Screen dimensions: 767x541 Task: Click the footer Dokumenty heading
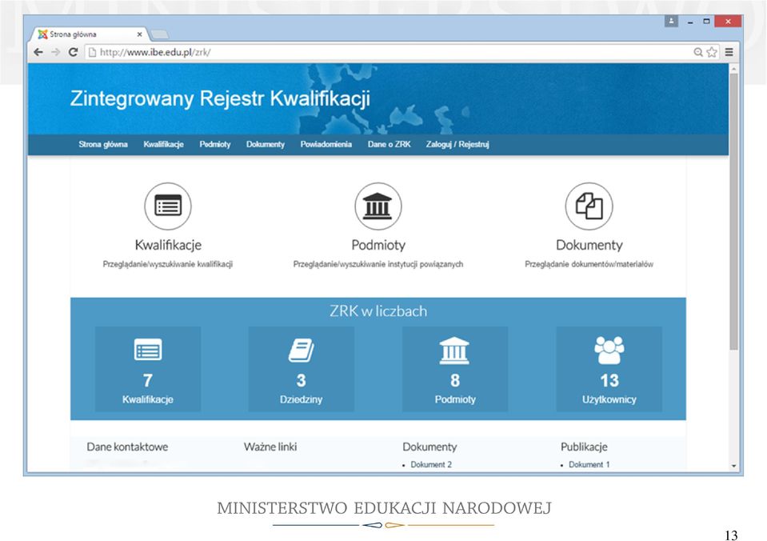coord(429,447)
